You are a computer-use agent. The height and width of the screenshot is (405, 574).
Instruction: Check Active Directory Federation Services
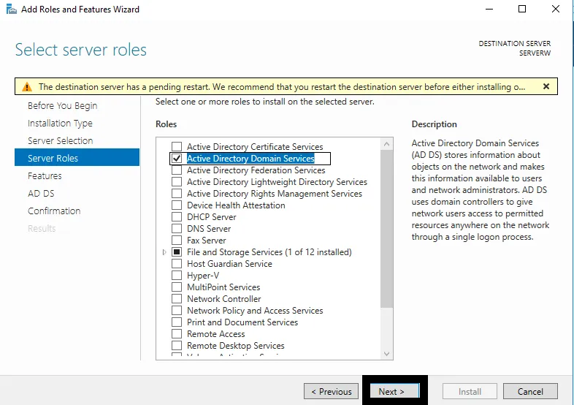177,170
